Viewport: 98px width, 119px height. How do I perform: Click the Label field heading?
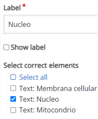point(12,8)
